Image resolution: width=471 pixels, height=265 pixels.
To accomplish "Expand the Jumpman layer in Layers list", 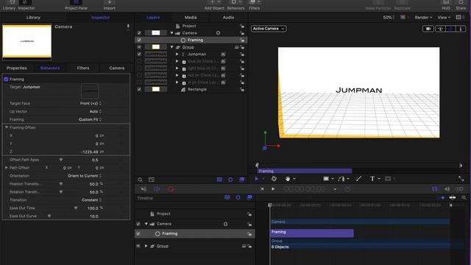I will click(177, 54).
